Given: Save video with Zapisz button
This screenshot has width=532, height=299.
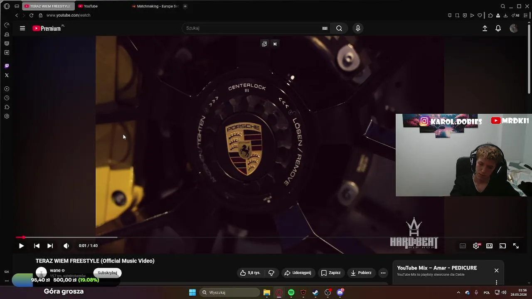Looking at the screenshot, I should point(330,273).
